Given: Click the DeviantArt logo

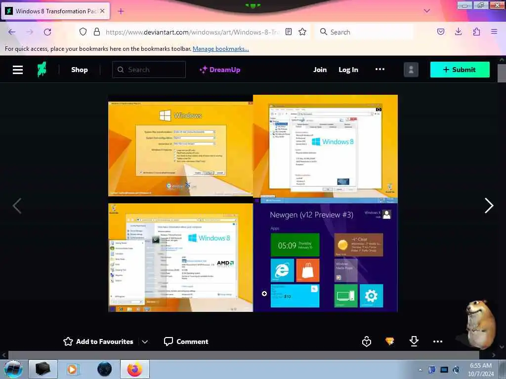Looking at the screenshot, I should click(42, 69).
